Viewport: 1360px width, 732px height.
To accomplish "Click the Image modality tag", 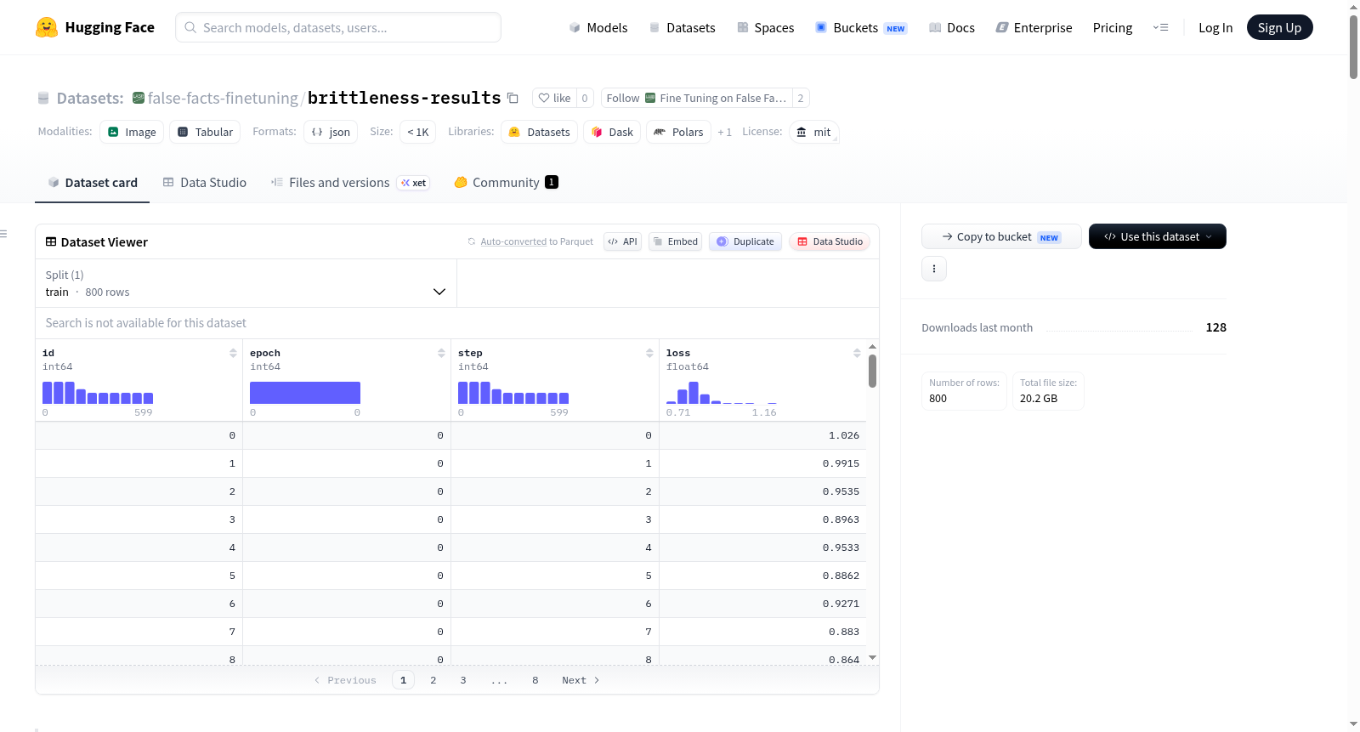I will 132,132.
